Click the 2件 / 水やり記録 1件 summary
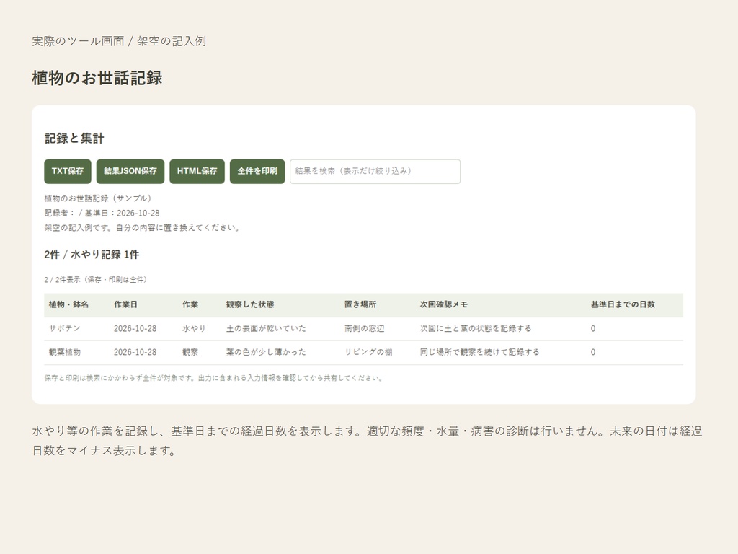This screenshot has width=738, height=554. coord(92,255)
